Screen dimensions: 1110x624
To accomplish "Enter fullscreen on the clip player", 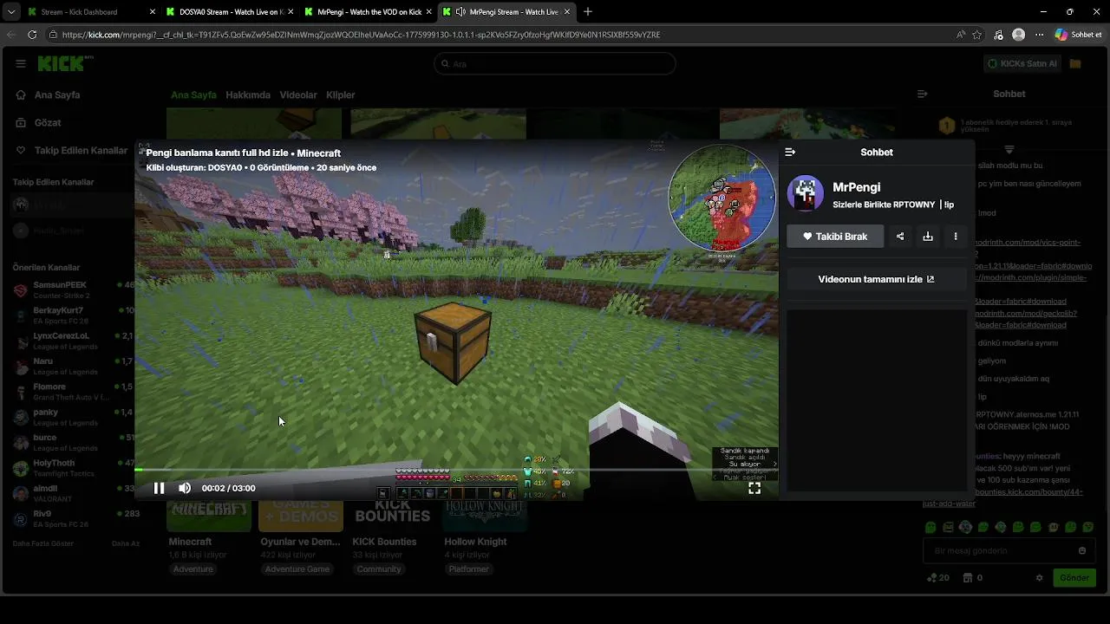I will pyautogui.click(x=754, y=488).
